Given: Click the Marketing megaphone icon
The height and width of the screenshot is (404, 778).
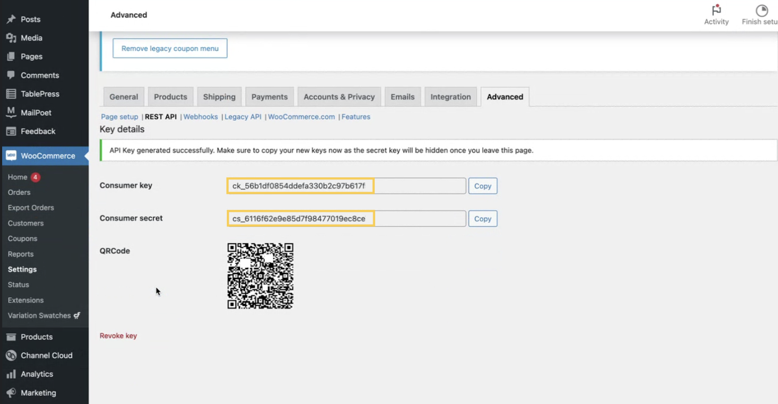Looking at the screenshot, I should click(11, 393).
